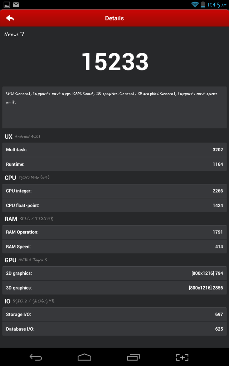Image resolution: width=229 pixels, height=366 pixels.
Task: Select the 2D graphics score row
Action: [114, 273]
